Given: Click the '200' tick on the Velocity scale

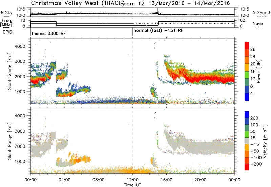Looking at the screenshot, I should (254, 118).
